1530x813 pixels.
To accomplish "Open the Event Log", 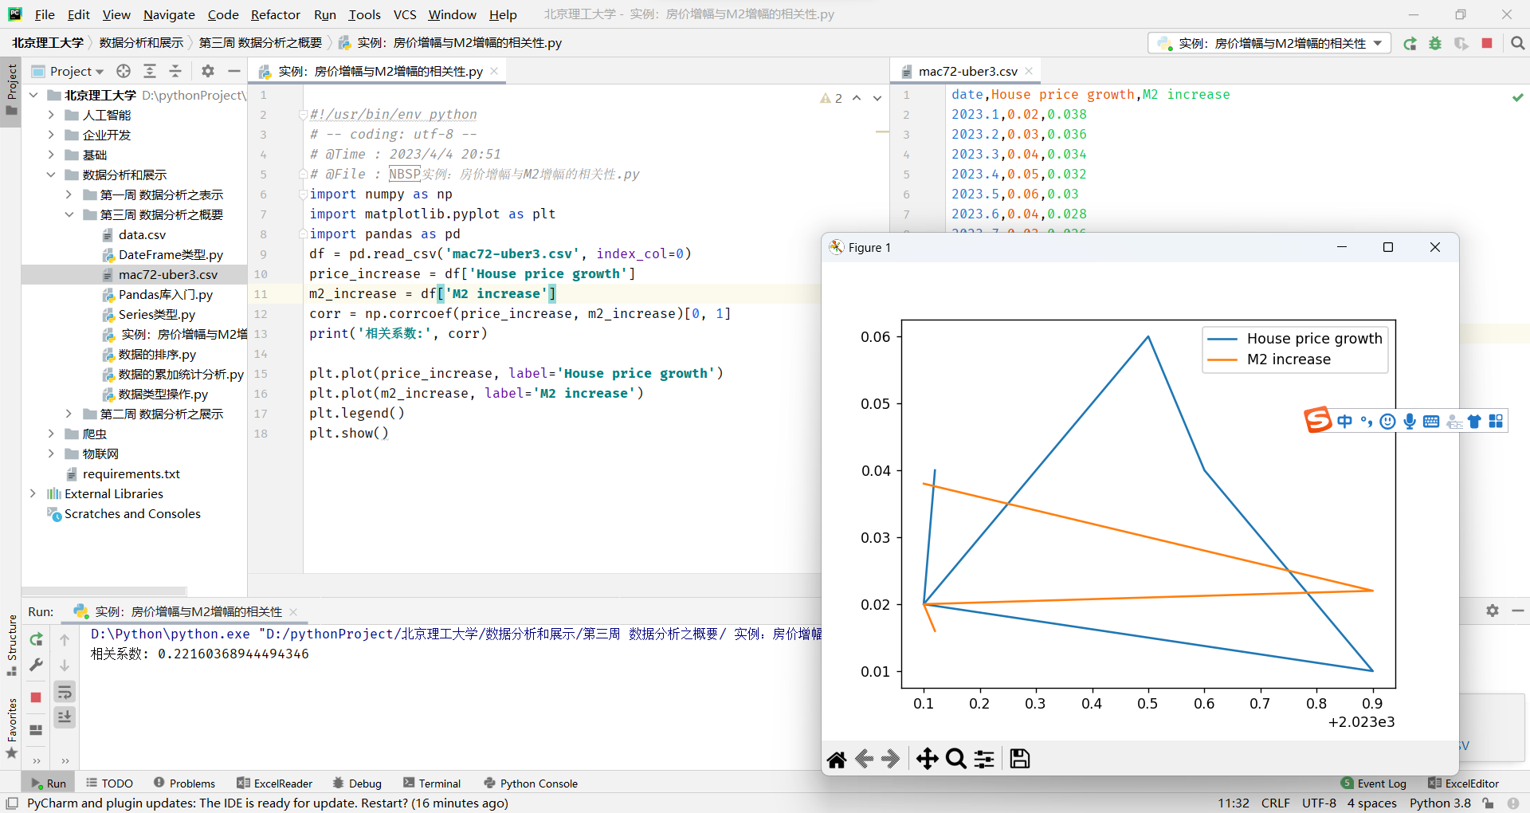I will coord(1374,784).
